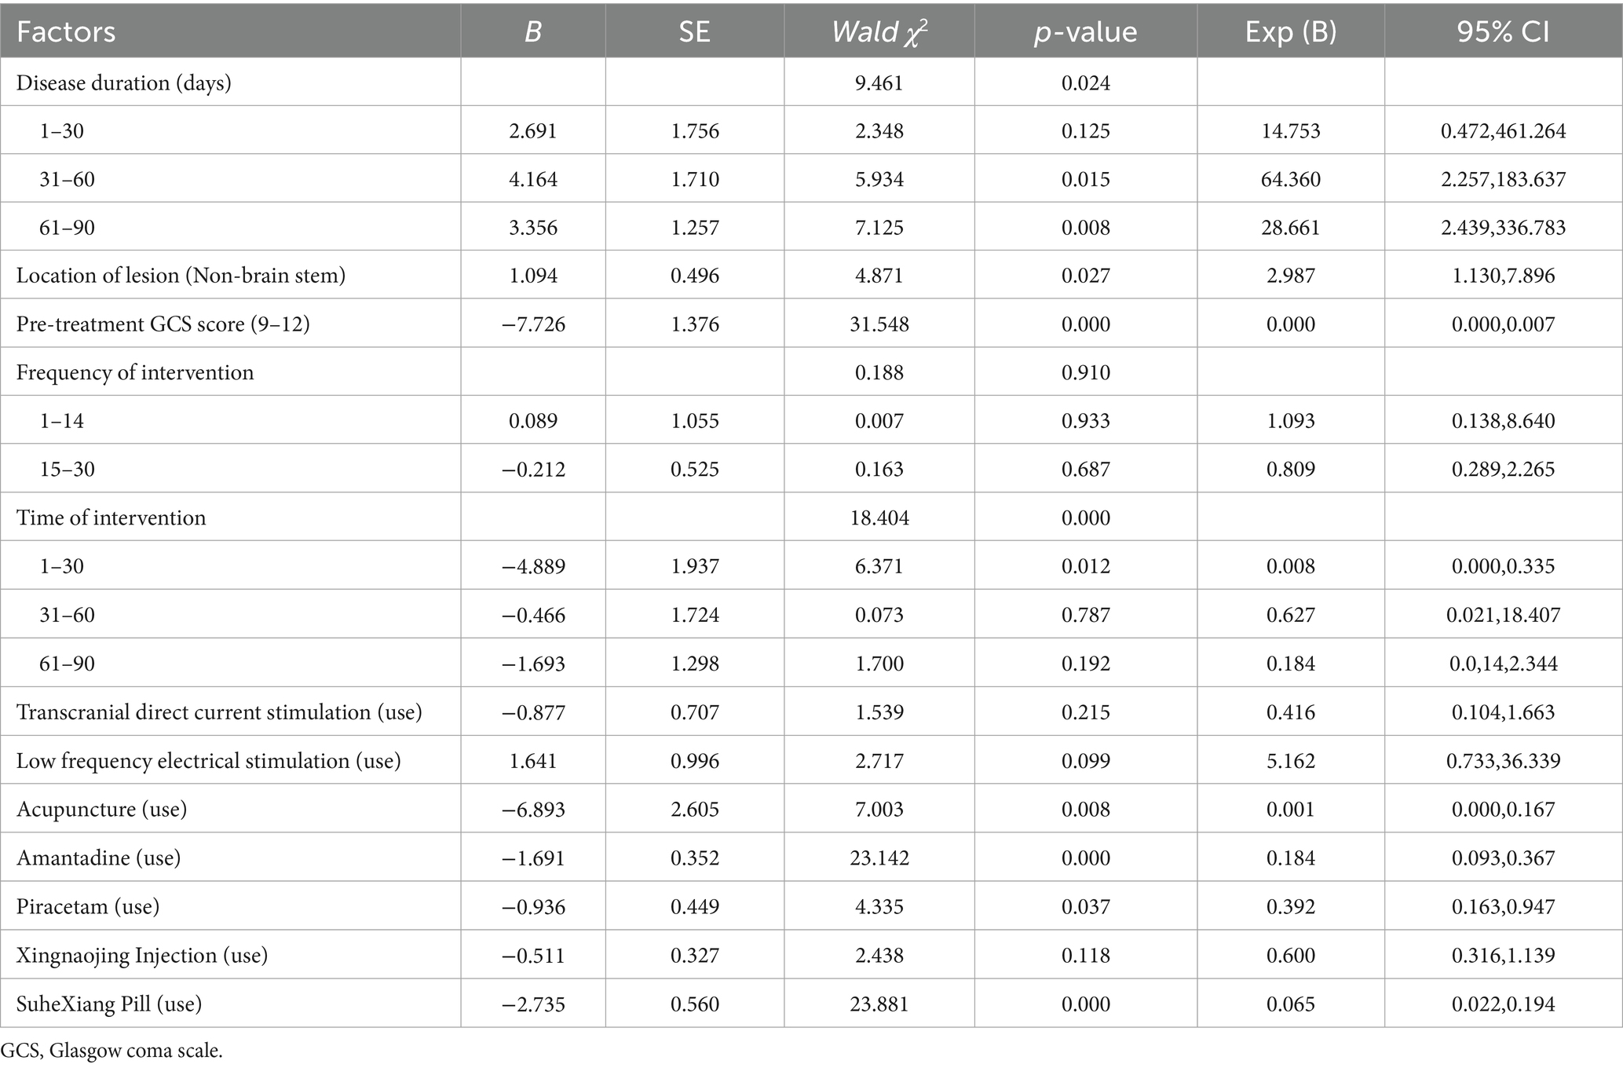Click the Time of intervention row label
This screenshot has height=1068, width=1623.
tap(111, 518)
